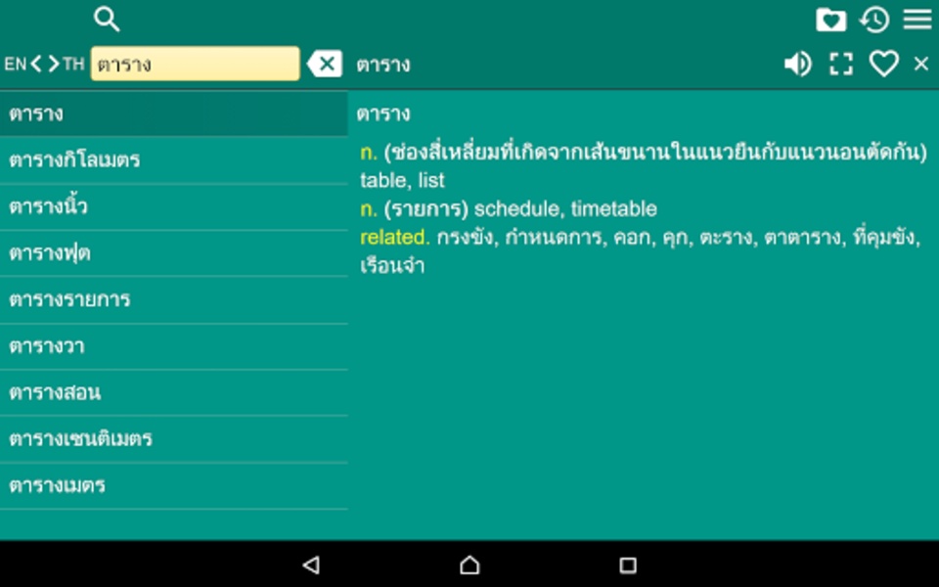Click the search input containing ตาราง
The image size is (939, 587).
pyautogui.click(x=196, y=64)
